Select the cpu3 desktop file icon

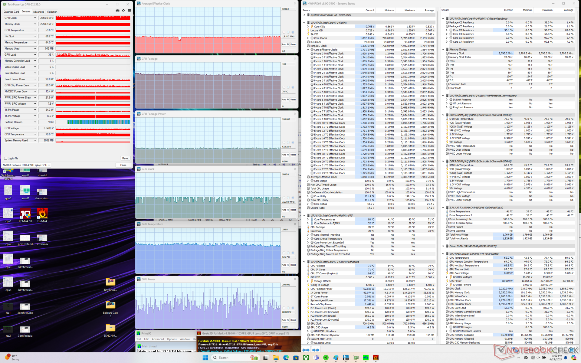8,261
